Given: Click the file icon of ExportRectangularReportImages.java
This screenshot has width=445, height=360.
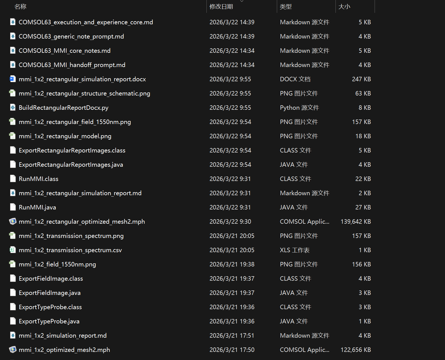Looking at the screenshot, I should pyautogui.click(x=13, y=164).
